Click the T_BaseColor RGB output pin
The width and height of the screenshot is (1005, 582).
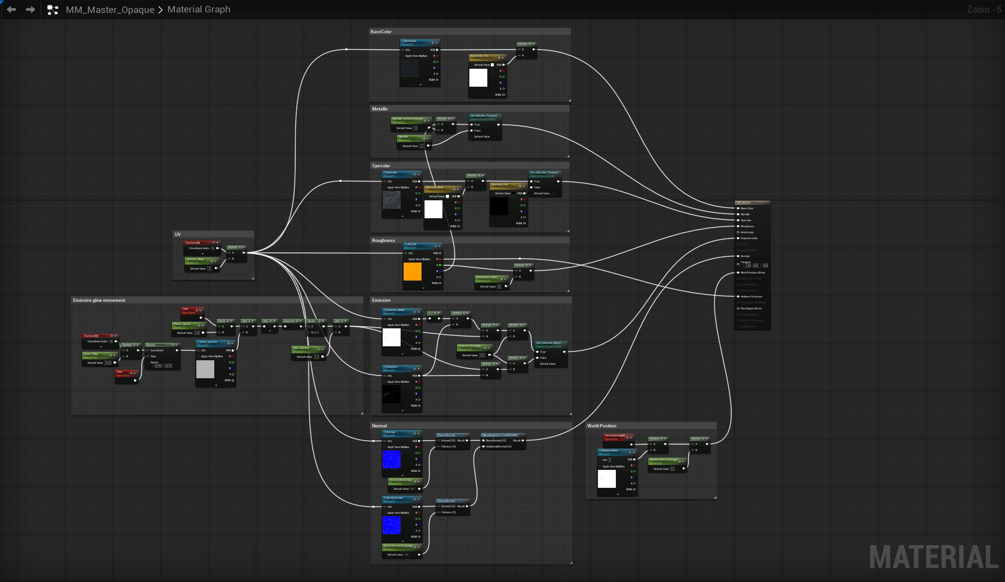tap(437, 50)
